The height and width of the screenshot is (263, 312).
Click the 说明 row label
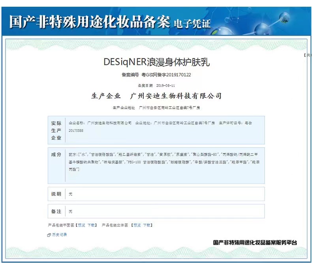pos(56,194)
